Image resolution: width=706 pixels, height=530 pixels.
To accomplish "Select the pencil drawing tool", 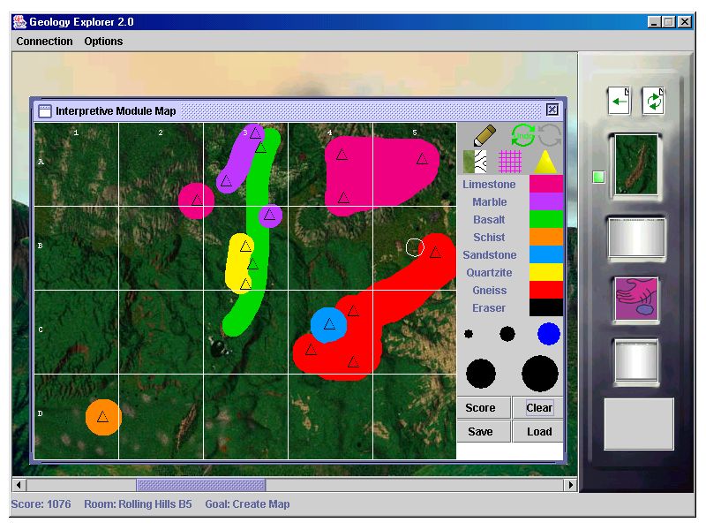I will 484,135.
